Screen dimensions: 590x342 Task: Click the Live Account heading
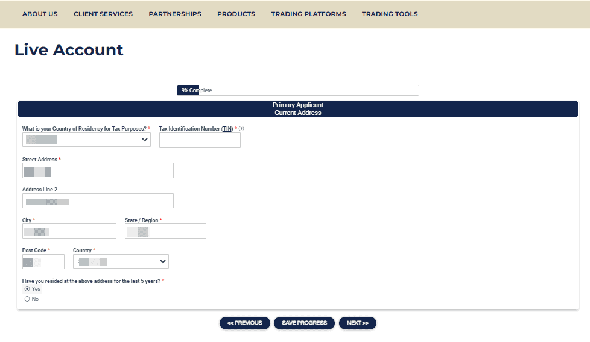click(x=69, y=50)
